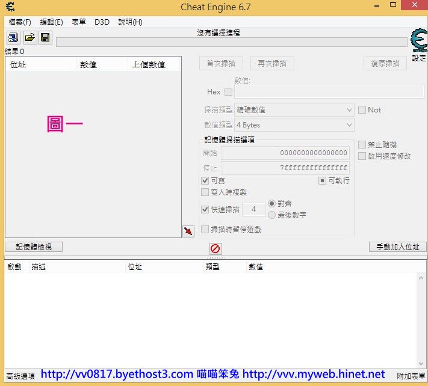Click the 上個數值 column header
Screen dimensions: 428x386
[x=154, y=64]
